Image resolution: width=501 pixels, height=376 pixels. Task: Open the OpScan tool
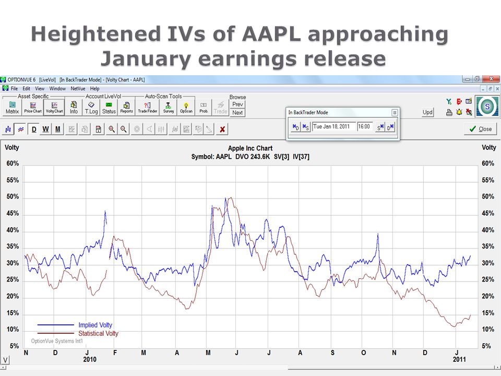point(186,108)
